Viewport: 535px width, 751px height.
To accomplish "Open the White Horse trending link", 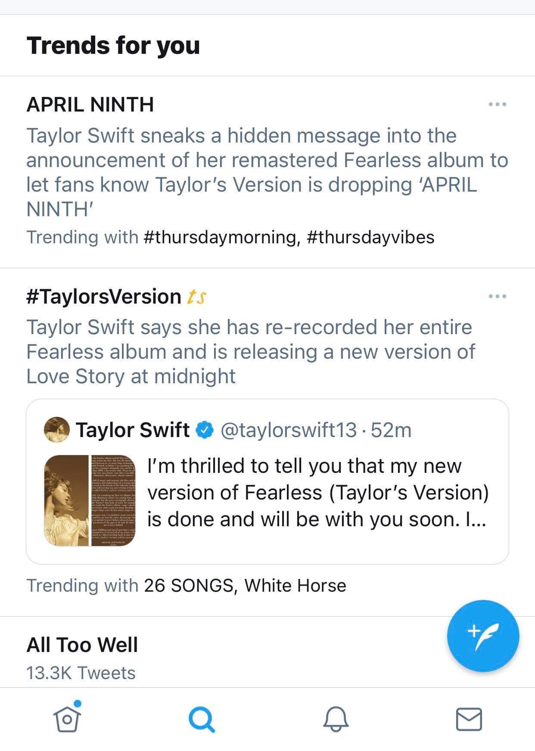I will click(295, 585).
